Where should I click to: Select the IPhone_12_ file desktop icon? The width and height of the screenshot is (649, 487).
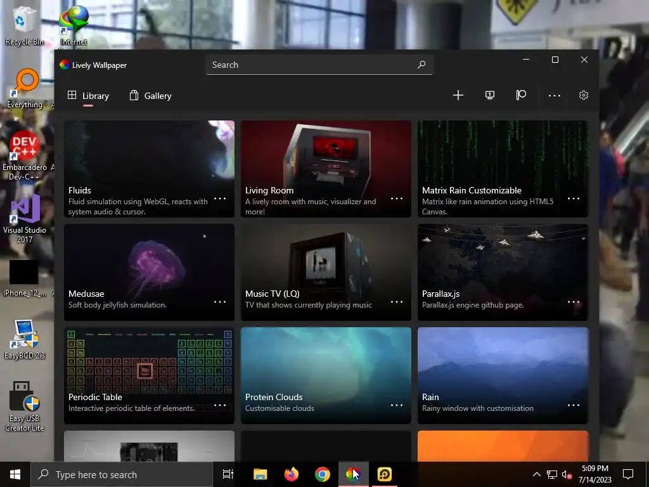pos(25,278)
